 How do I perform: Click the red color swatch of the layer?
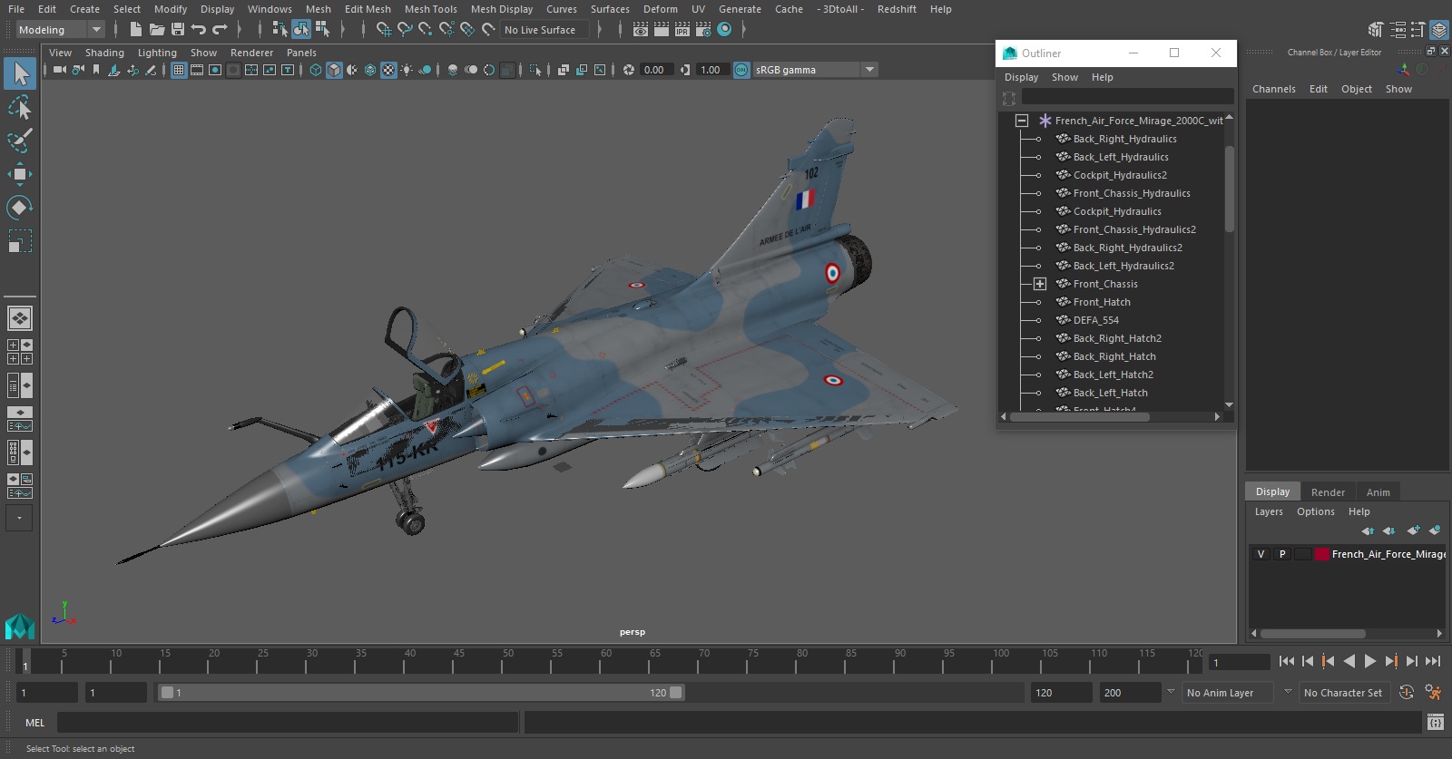point(1322,554)
